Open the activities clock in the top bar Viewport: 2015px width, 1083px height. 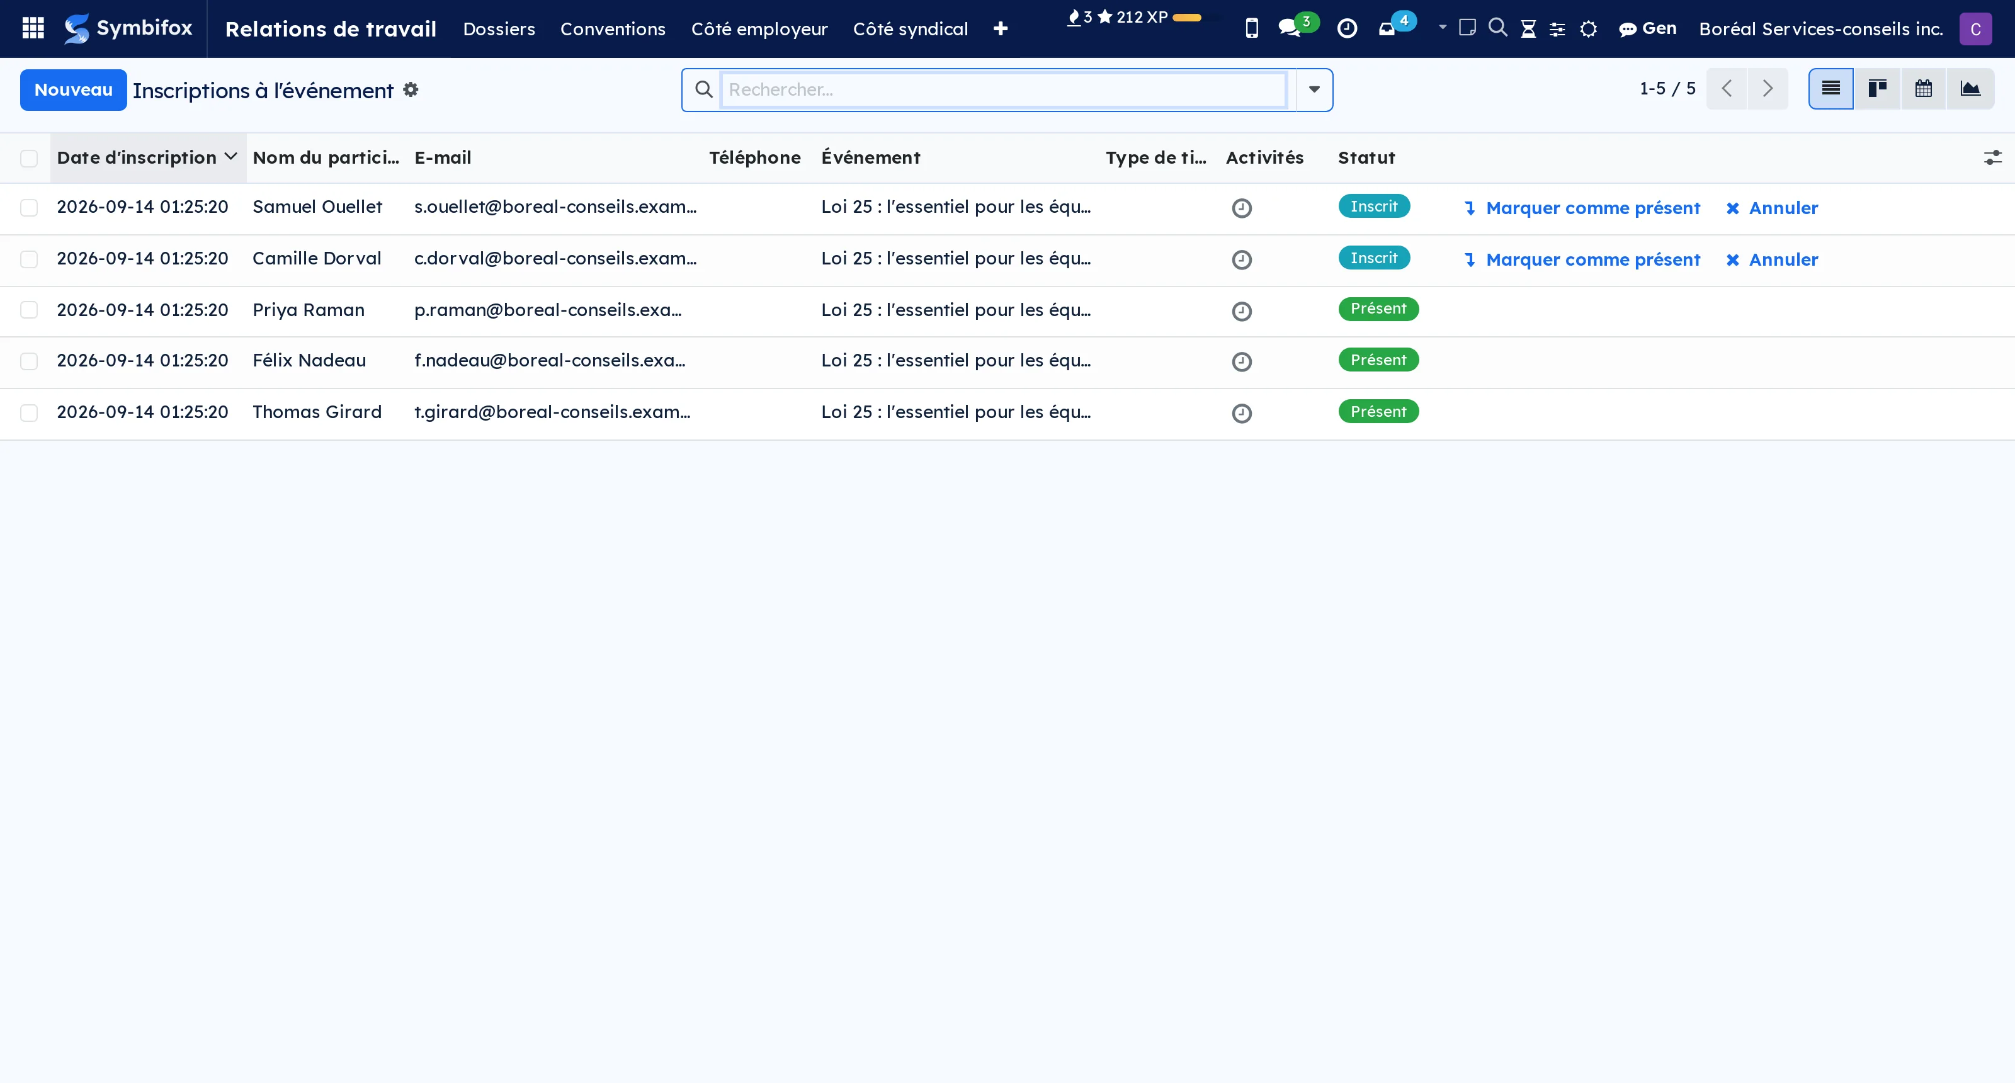point(1347,29)
